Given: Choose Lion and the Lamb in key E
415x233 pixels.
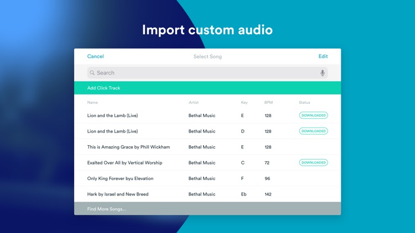Looking at the screenshot, I should pos(112,115).
